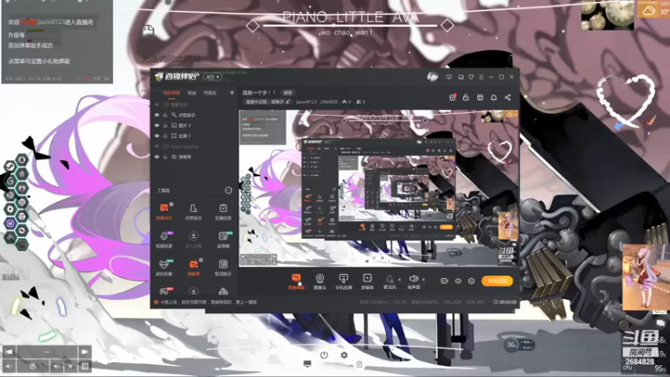
Task: Toggle lock on 图片 3 layer
Action: [165, 125]
